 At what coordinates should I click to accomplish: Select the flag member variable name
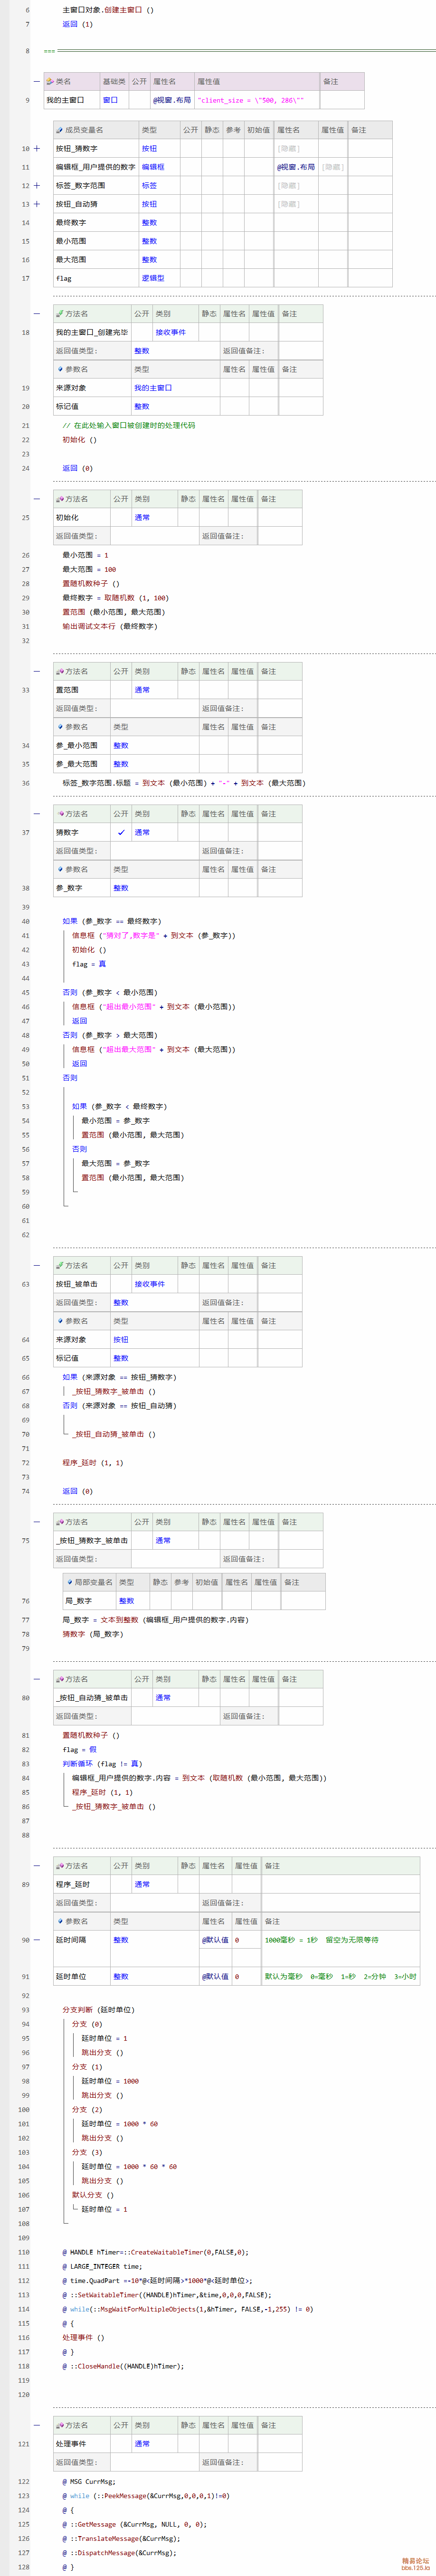(64, 278)
